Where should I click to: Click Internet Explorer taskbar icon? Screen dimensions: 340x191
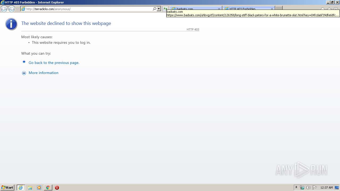tap(21, 188)
